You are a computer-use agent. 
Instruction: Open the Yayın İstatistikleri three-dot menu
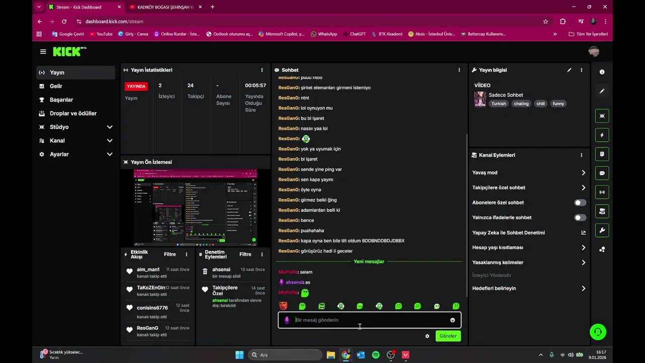click(262, 70)
